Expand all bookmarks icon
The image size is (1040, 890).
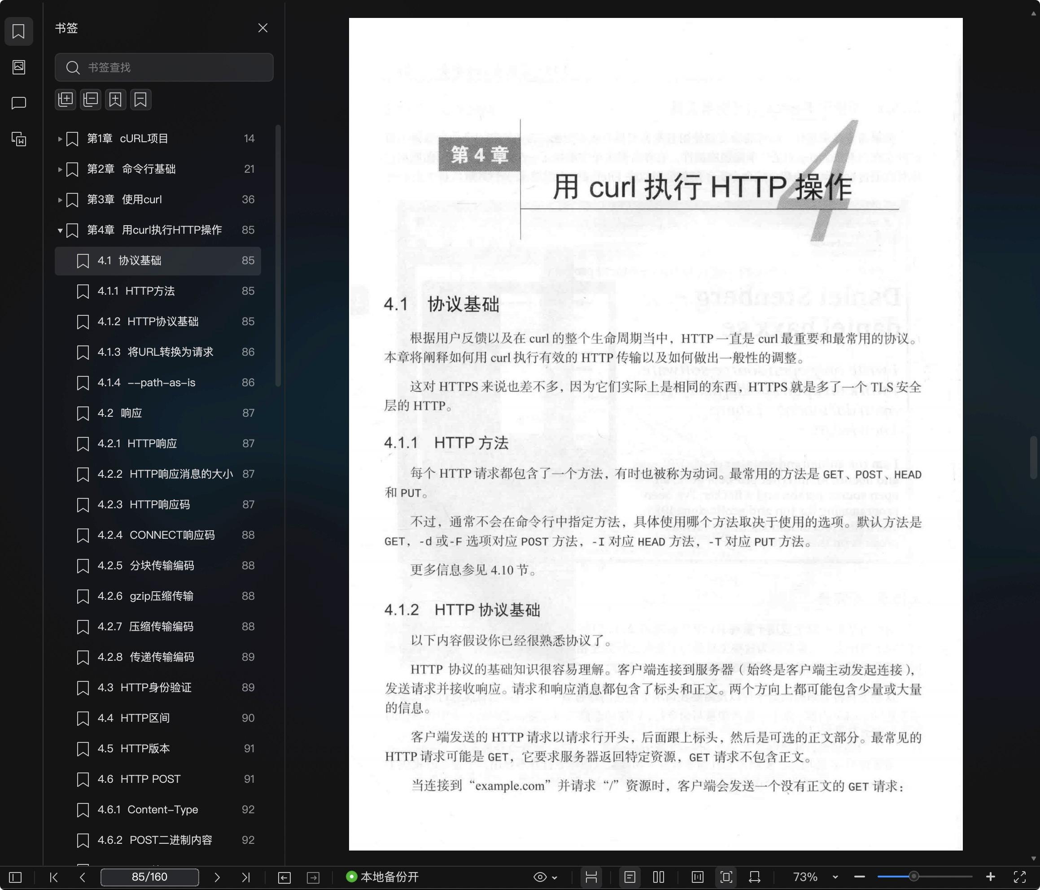(65, 100)
